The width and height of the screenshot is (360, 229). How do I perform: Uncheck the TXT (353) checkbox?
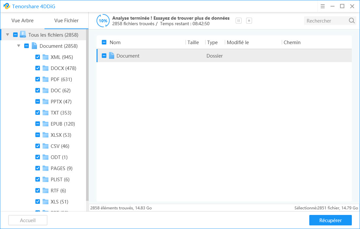[38, 113]
